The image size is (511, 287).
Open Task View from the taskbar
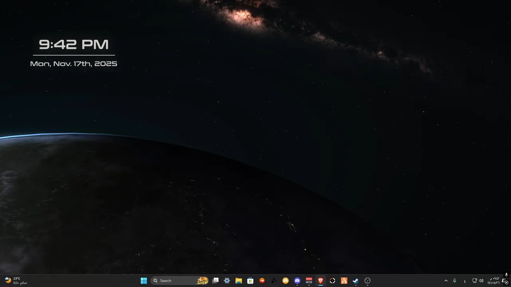click(216, 281)
